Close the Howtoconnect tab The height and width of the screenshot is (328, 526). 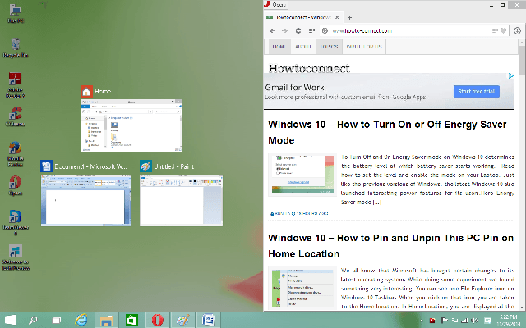[x=337, y=17]
